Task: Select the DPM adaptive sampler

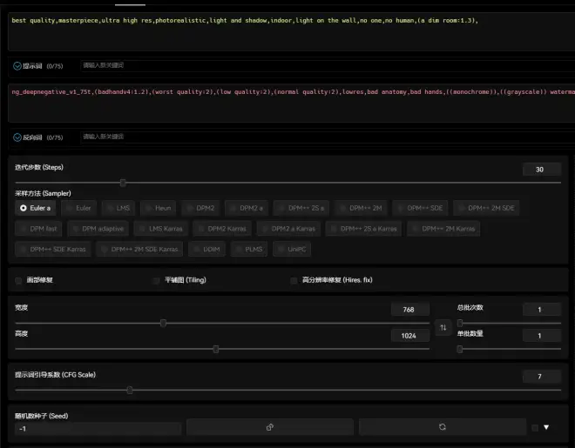Action: 98,229
